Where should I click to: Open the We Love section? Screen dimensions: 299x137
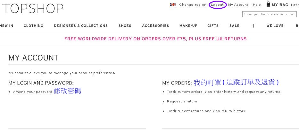click(275, 26)
